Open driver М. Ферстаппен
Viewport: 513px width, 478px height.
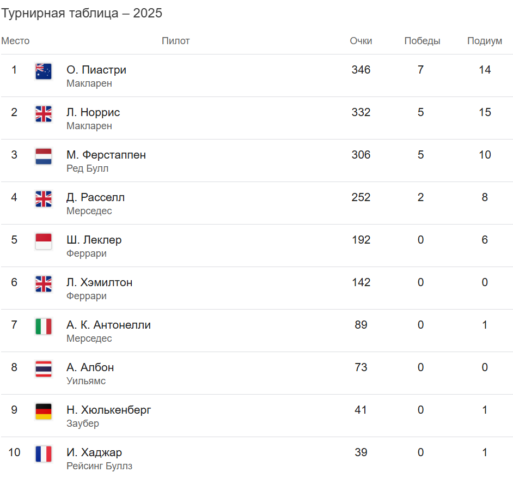coord(106,155)
